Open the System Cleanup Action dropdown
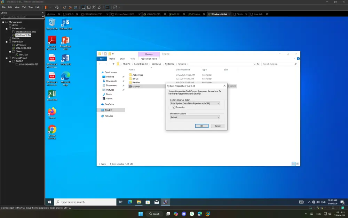Image resolution: width=348 pixels, height=218 pixels. point(195,104)
